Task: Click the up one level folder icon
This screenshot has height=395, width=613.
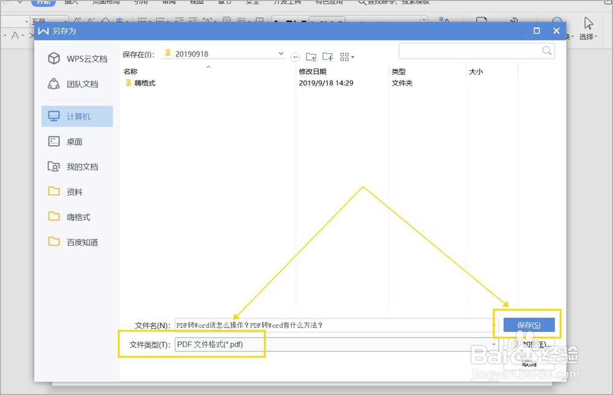Action: (x=311, y=56)
